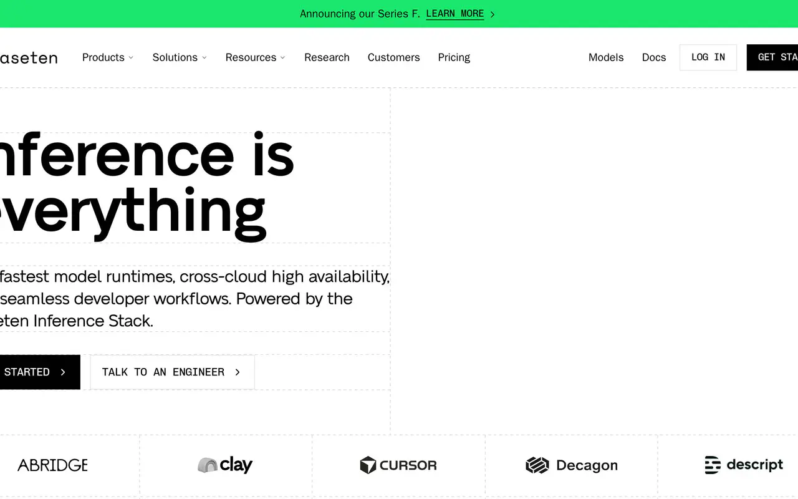The width and height of the screenshot is (798, 499).
Task: Click the GET STARTED button in header
Action: click(772, 57)
